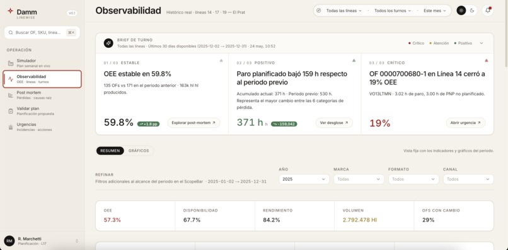The height and width of the screenshot is (250, 508).
Task: Click the triangle marker on Positivo card
Action: [354, 60]
